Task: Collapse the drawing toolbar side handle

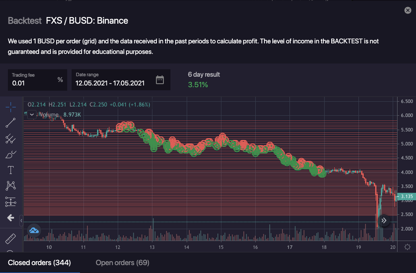Action: click(x=21, y=222)
